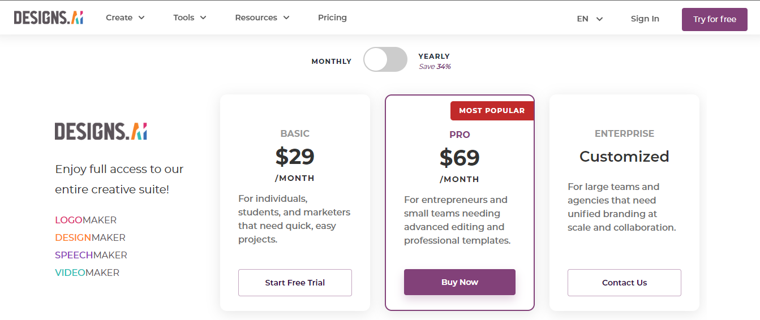Open the DESIGNMAKER link
This screenshot has width=760, height=320.
coord(90,237)
